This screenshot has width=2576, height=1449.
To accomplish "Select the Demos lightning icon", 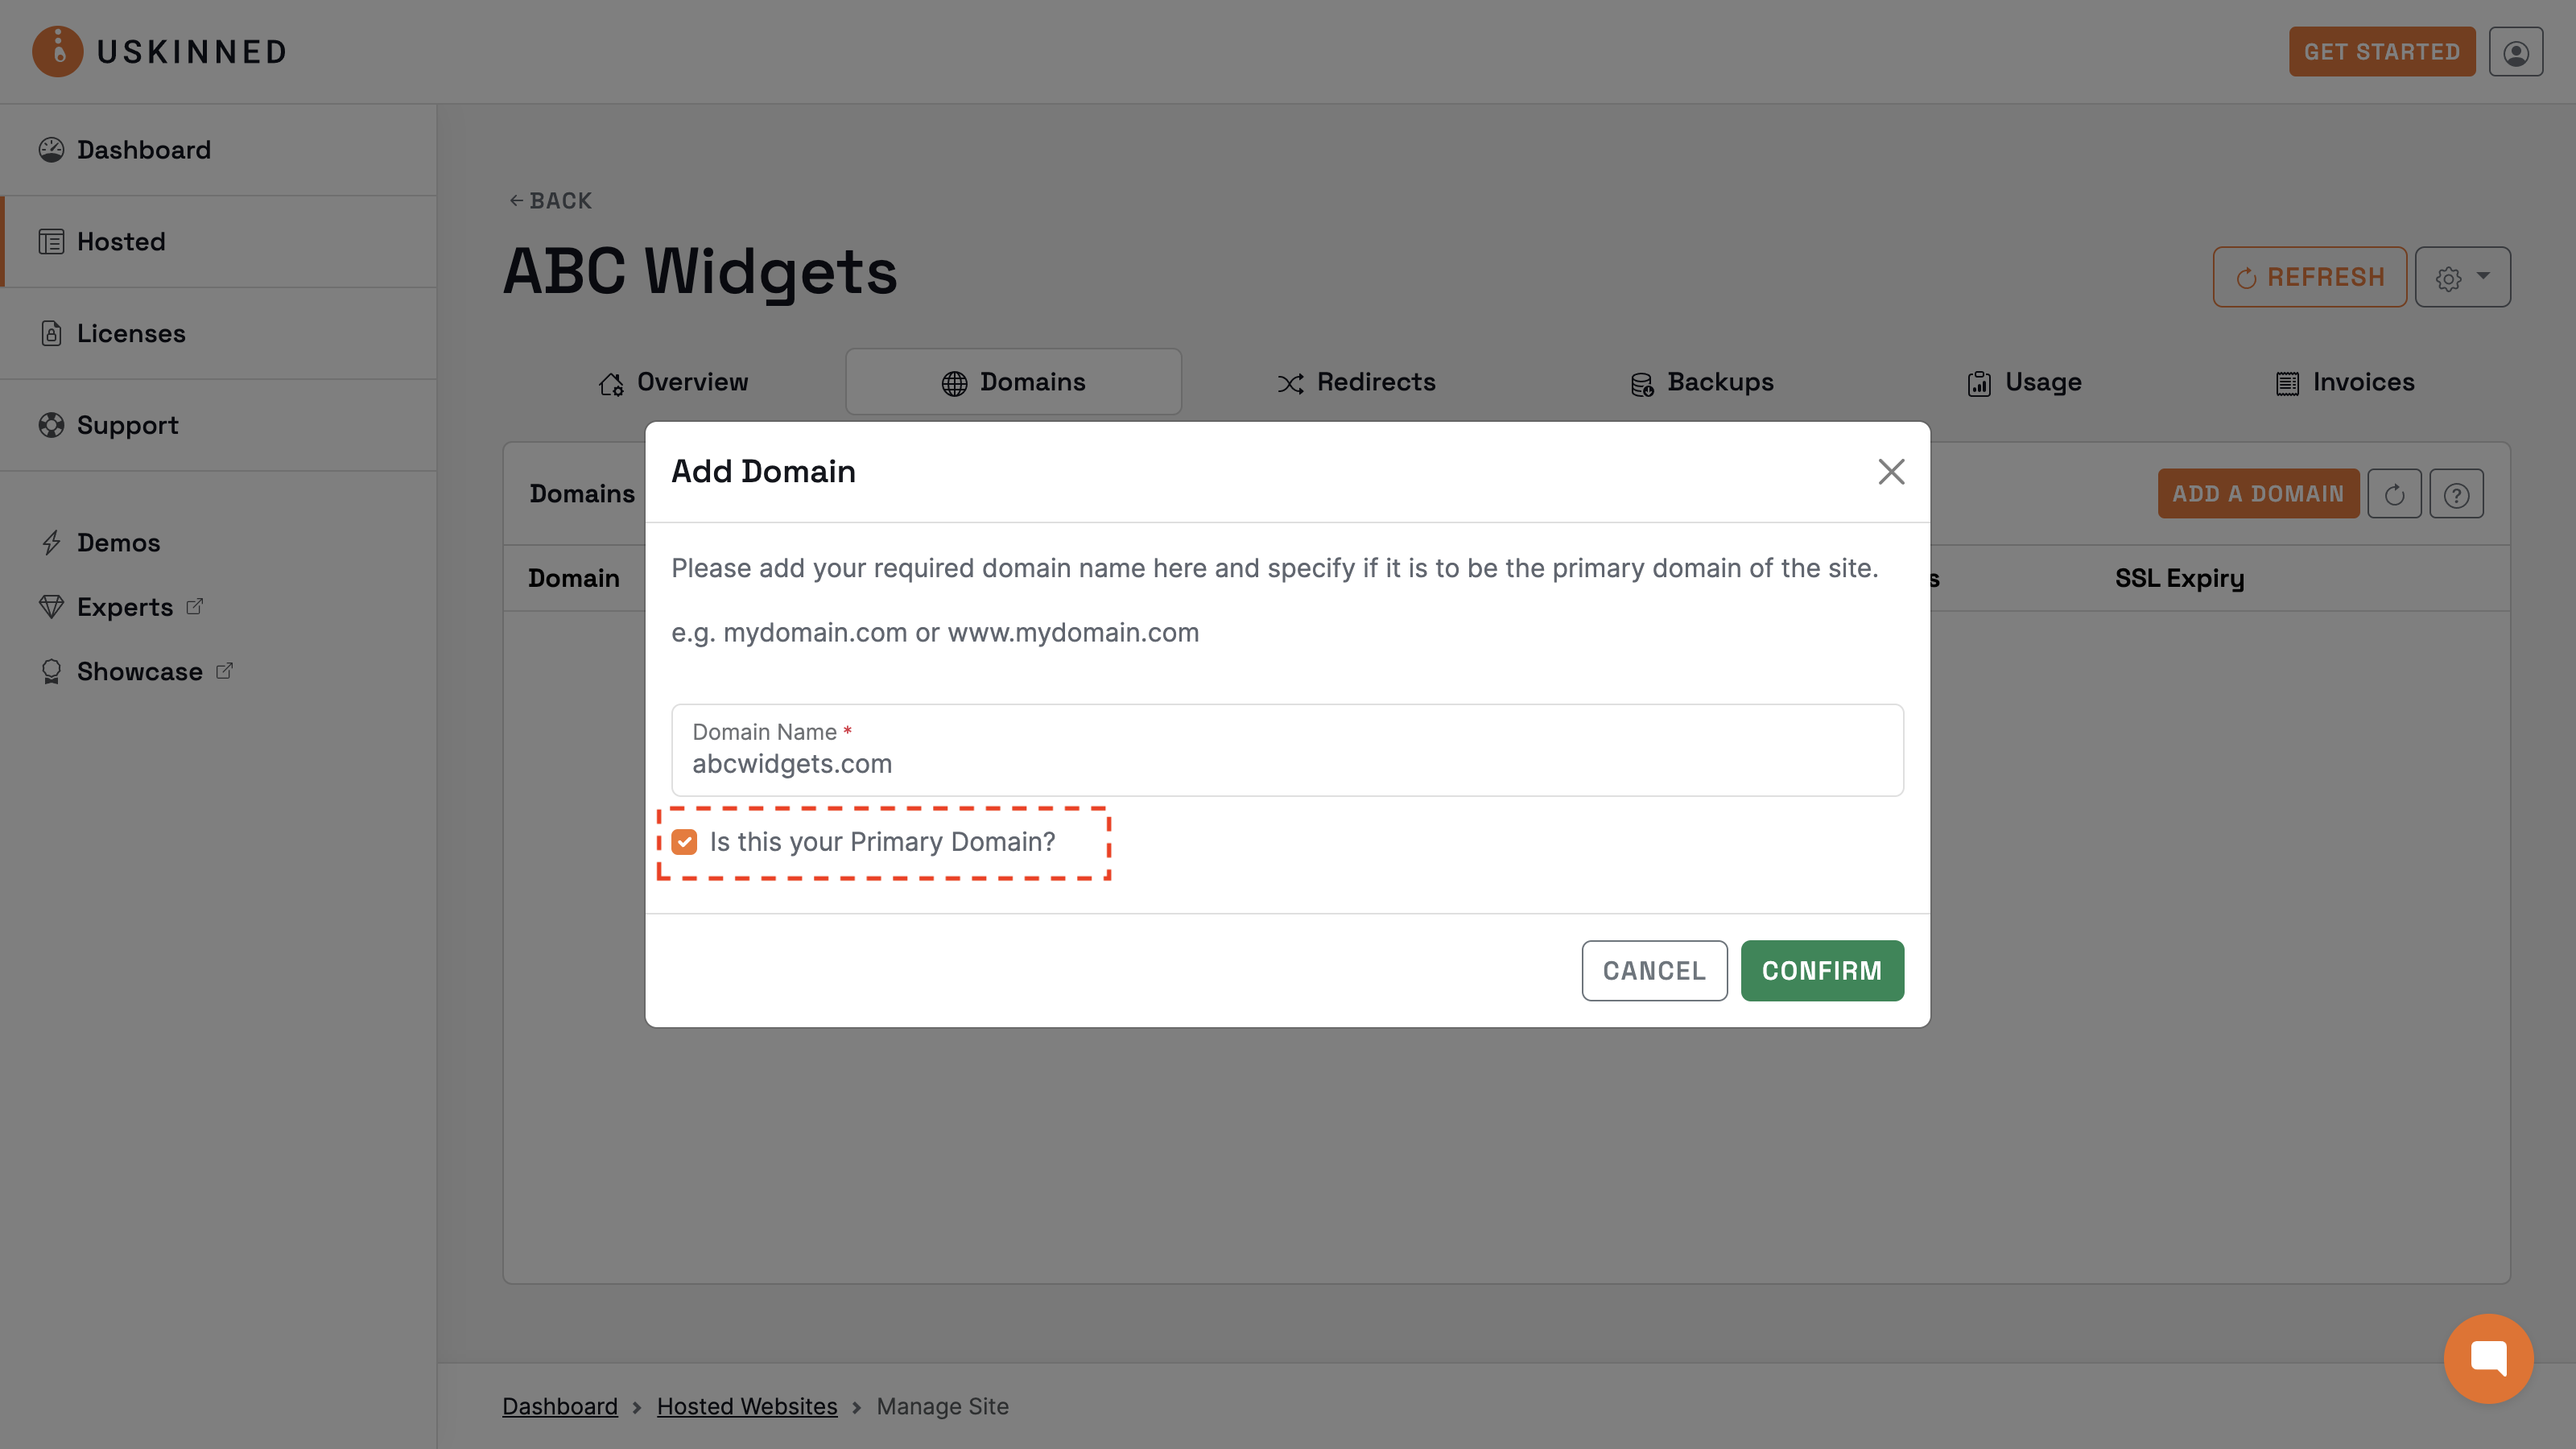I will [53, 542].
